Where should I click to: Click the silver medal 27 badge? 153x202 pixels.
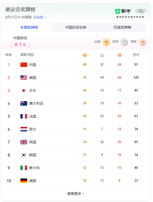(x=124, y=42)
